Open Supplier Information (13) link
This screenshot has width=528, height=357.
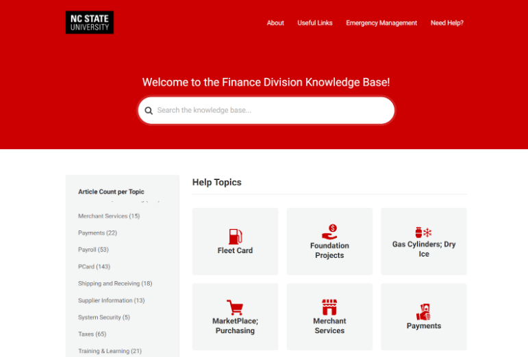click(111, 300)
